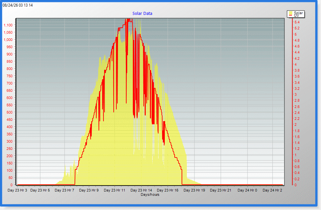Click left axis value 950
The image size is (321, 210).
coord(10,47)
